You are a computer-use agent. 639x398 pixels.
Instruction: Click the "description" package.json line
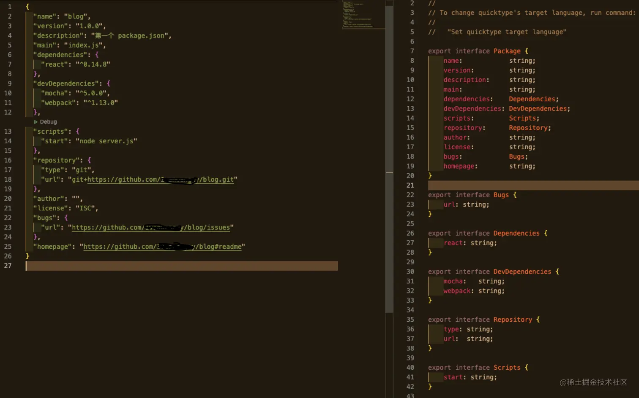102,36
